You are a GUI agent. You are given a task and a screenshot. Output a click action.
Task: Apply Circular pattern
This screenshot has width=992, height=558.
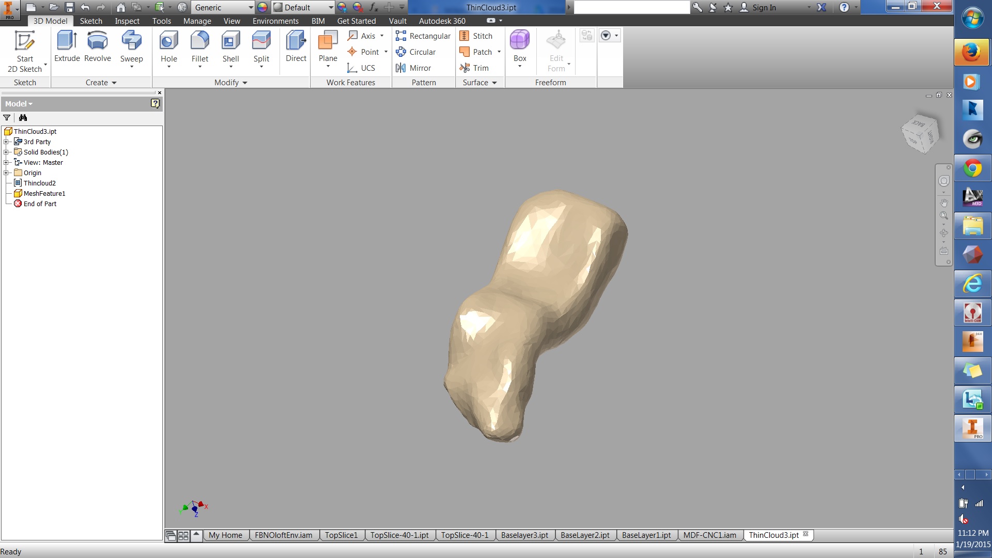tap(416, 52)
